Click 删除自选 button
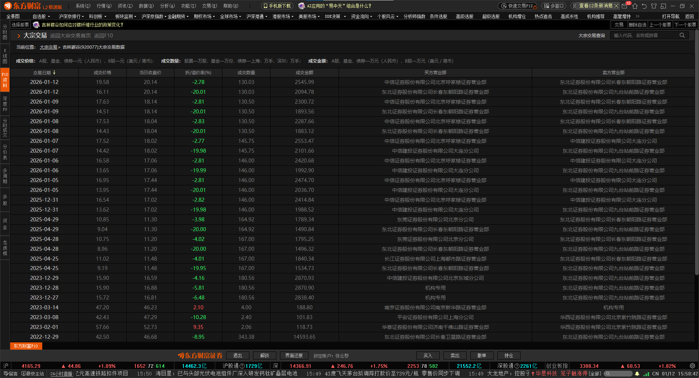 [x=637, y=25]
